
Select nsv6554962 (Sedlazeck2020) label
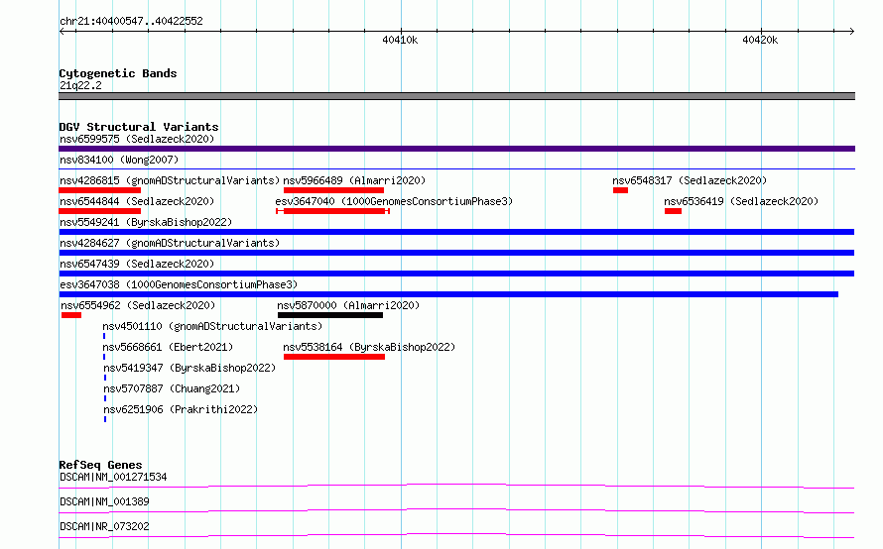click(138, 305)
